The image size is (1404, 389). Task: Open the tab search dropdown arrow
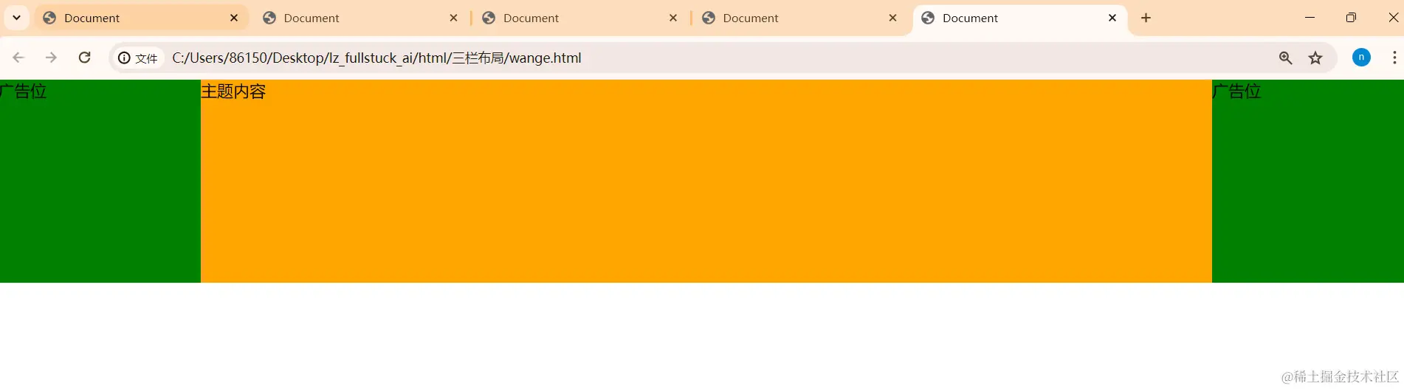pos(16,18)
